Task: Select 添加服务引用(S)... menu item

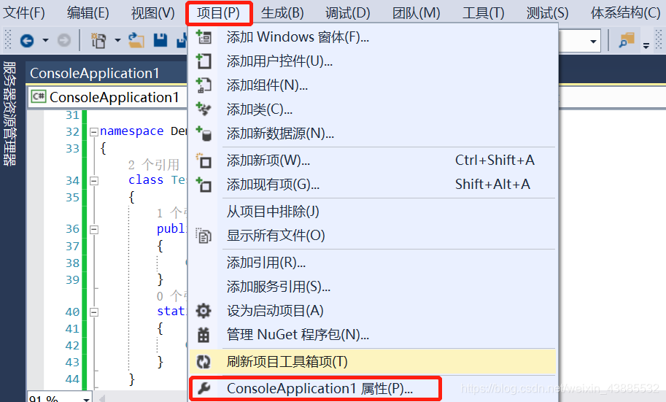Action: pos(373,287)
